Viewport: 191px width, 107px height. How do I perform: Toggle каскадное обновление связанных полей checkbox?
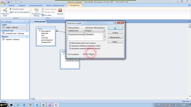(x=70, y=46)
